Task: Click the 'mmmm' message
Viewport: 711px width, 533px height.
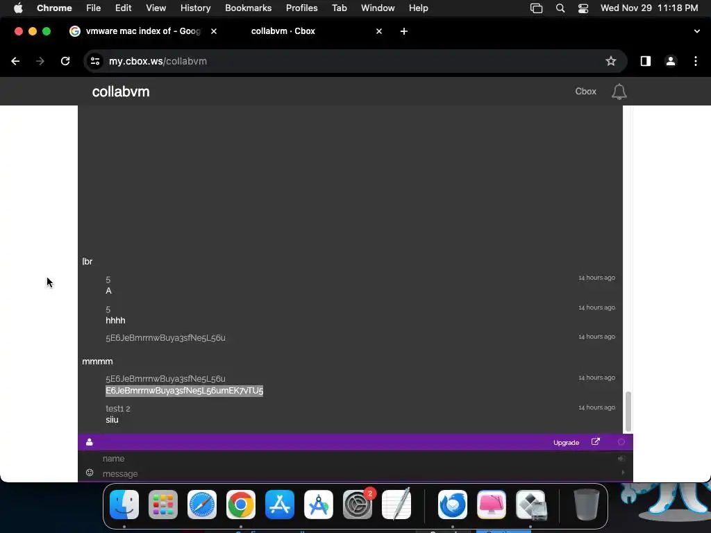Action: 97,362
